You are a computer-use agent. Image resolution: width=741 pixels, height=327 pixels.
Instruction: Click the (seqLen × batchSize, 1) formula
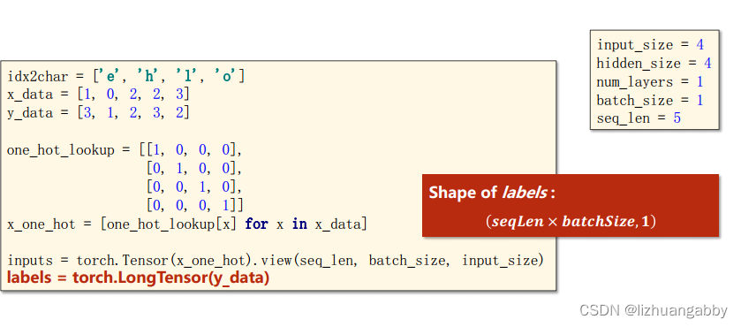tap(571, 221)
